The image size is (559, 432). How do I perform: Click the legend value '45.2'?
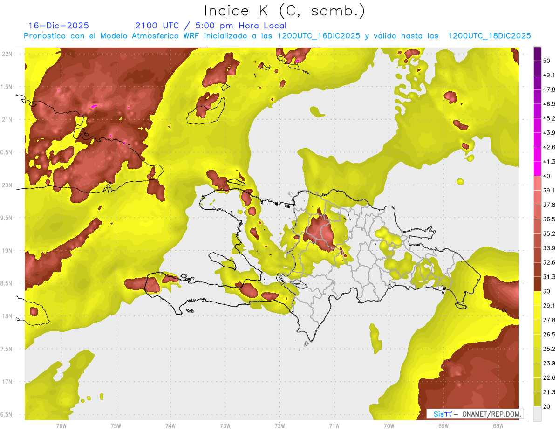(549, 118)
